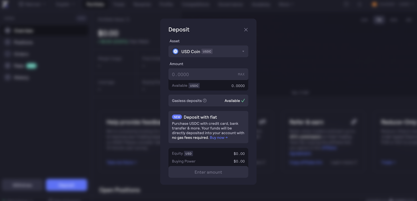Select the highlighted tab in the top navigation
Viewport: 417px width, 201px height.
(95, 4)
